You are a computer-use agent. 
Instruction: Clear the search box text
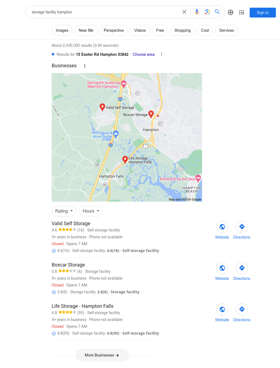click(x=184, y=12)
